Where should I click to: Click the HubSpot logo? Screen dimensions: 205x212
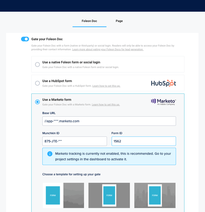coord(163,83)
